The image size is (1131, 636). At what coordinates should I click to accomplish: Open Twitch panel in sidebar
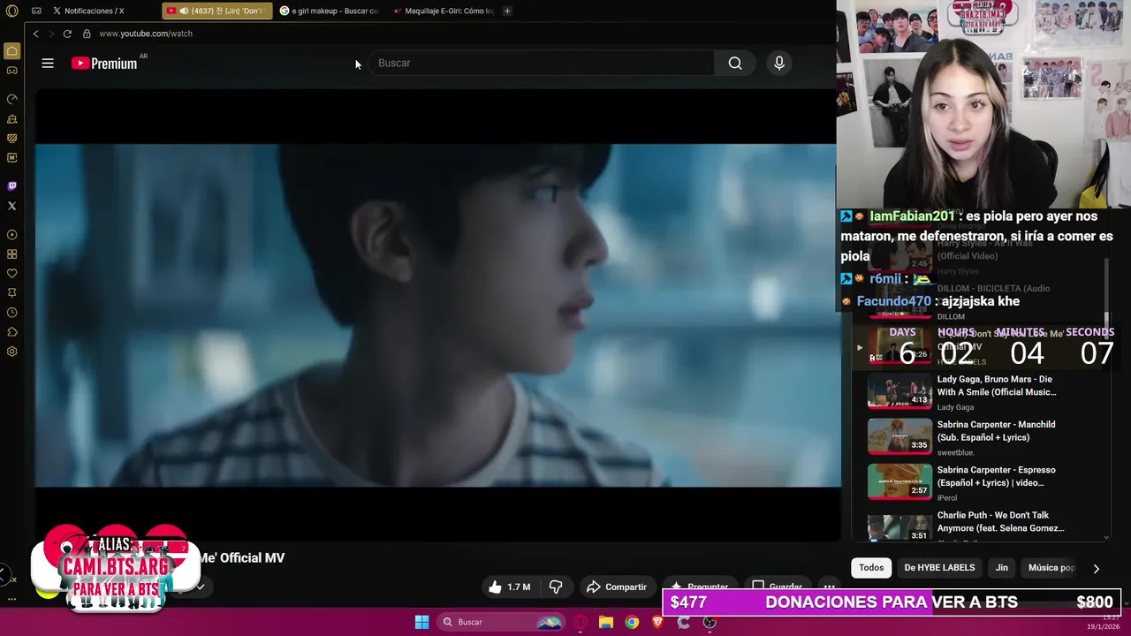pos(11,186)
